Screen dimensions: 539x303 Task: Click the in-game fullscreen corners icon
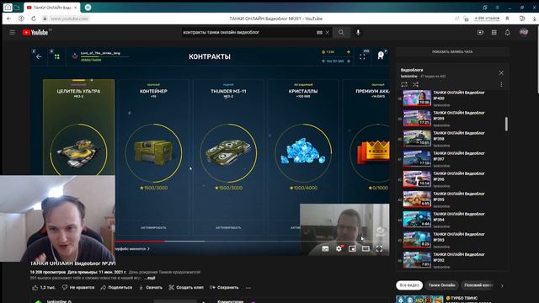362,56
